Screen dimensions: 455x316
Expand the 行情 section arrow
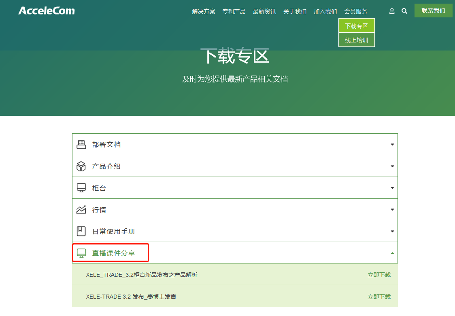(392, 209)
